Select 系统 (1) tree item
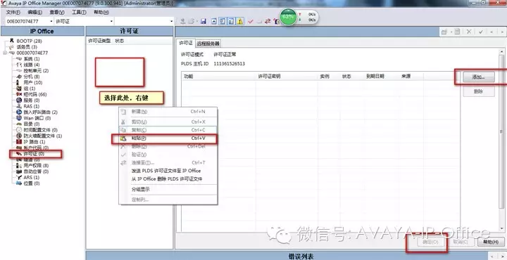Image resolution: width=507 pixels, height=260 pixels. coord(32,59)
